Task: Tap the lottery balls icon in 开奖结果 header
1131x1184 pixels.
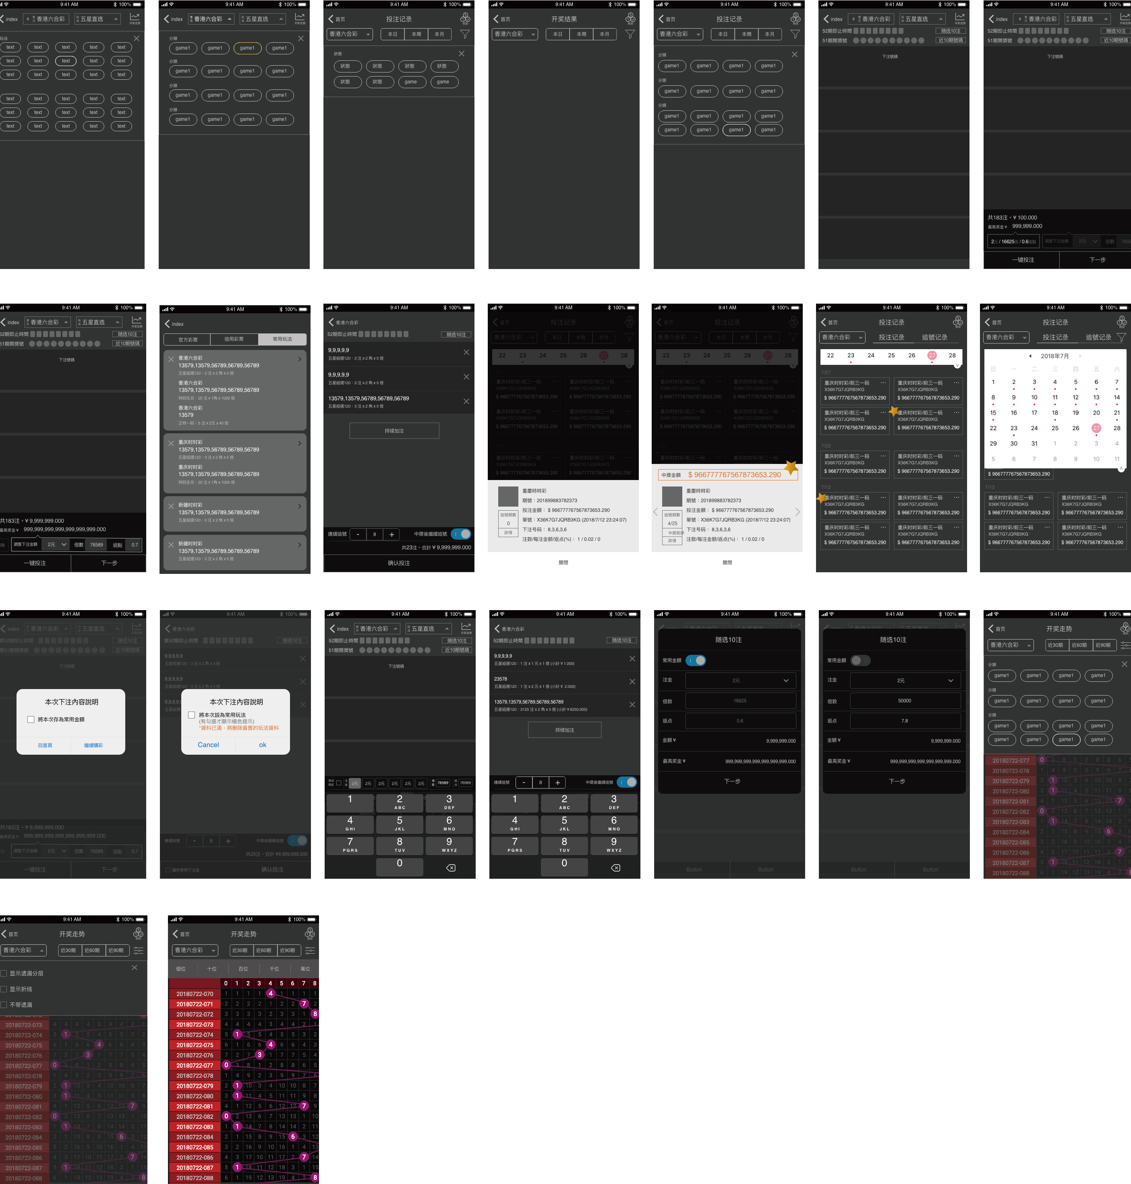Action: pyautogui.click(x=630, y=19)
